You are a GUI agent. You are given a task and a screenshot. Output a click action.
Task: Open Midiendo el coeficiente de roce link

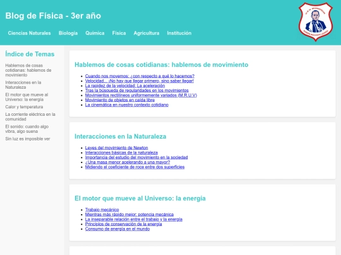(135, 167)
